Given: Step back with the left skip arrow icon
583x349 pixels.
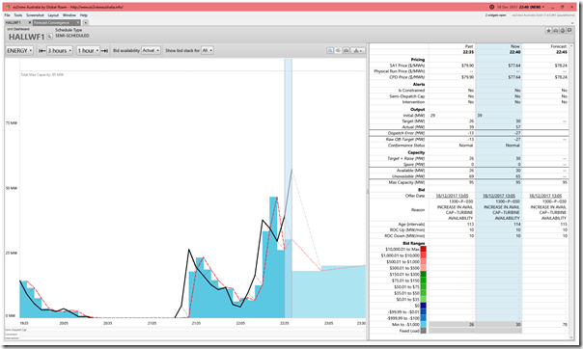Looking at the screenshot, I should point(42,50).
